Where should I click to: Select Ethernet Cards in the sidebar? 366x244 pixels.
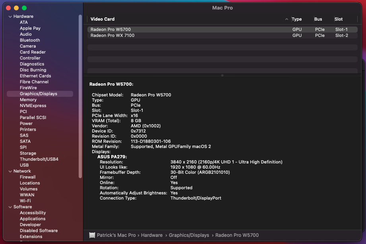tap(35, 76)
